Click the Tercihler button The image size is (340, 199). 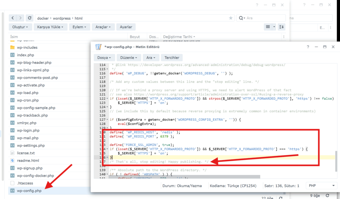172,58
